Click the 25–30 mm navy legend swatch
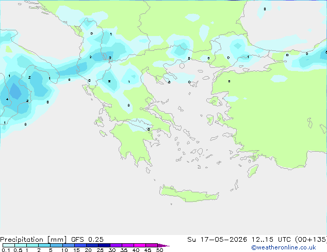This screenshot has width=327, height=252. [x=104, y=245]
